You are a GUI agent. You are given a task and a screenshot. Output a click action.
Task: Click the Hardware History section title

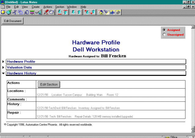tap(21, 73)
